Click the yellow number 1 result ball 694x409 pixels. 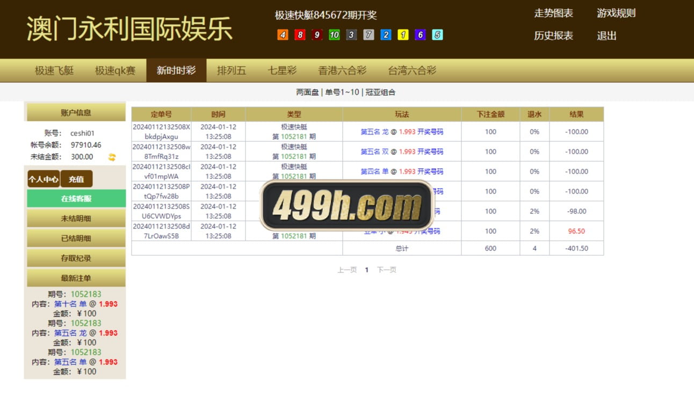[403, 35]
